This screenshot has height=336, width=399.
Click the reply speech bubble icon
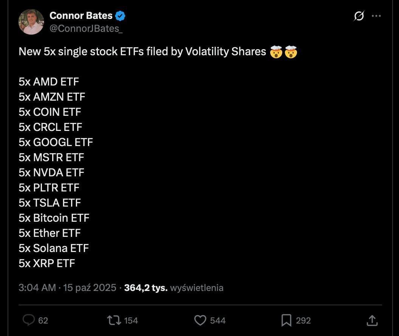pyautogui.click(x=29, y=320)
